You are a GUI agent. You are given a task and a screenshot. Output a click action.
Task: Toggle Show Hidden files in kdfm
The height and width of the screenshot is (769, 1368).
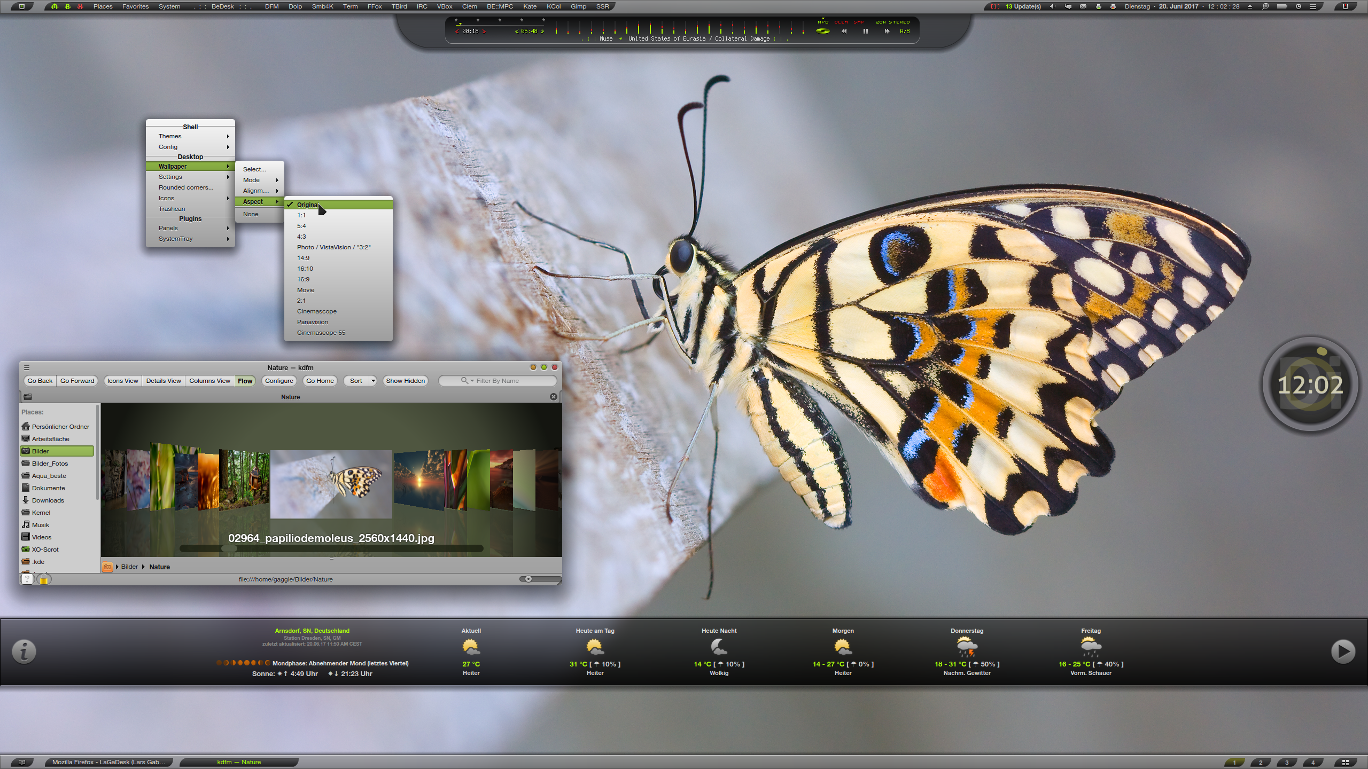(x=406, y=381)
